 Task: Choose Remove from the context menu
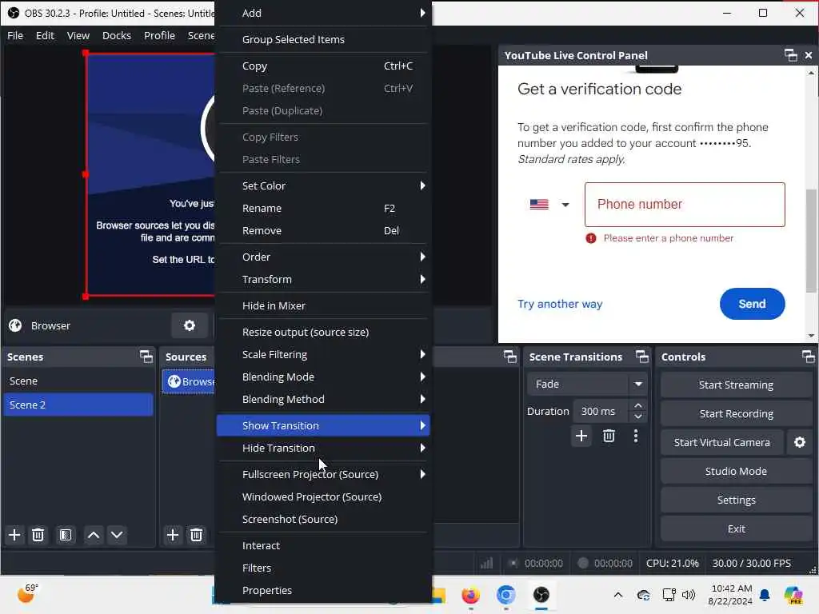point(323,231)
